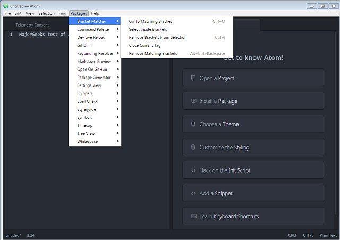The image size is (340, 240).
Task: Open the Spell Check submenu
Action: pos(95,101)
